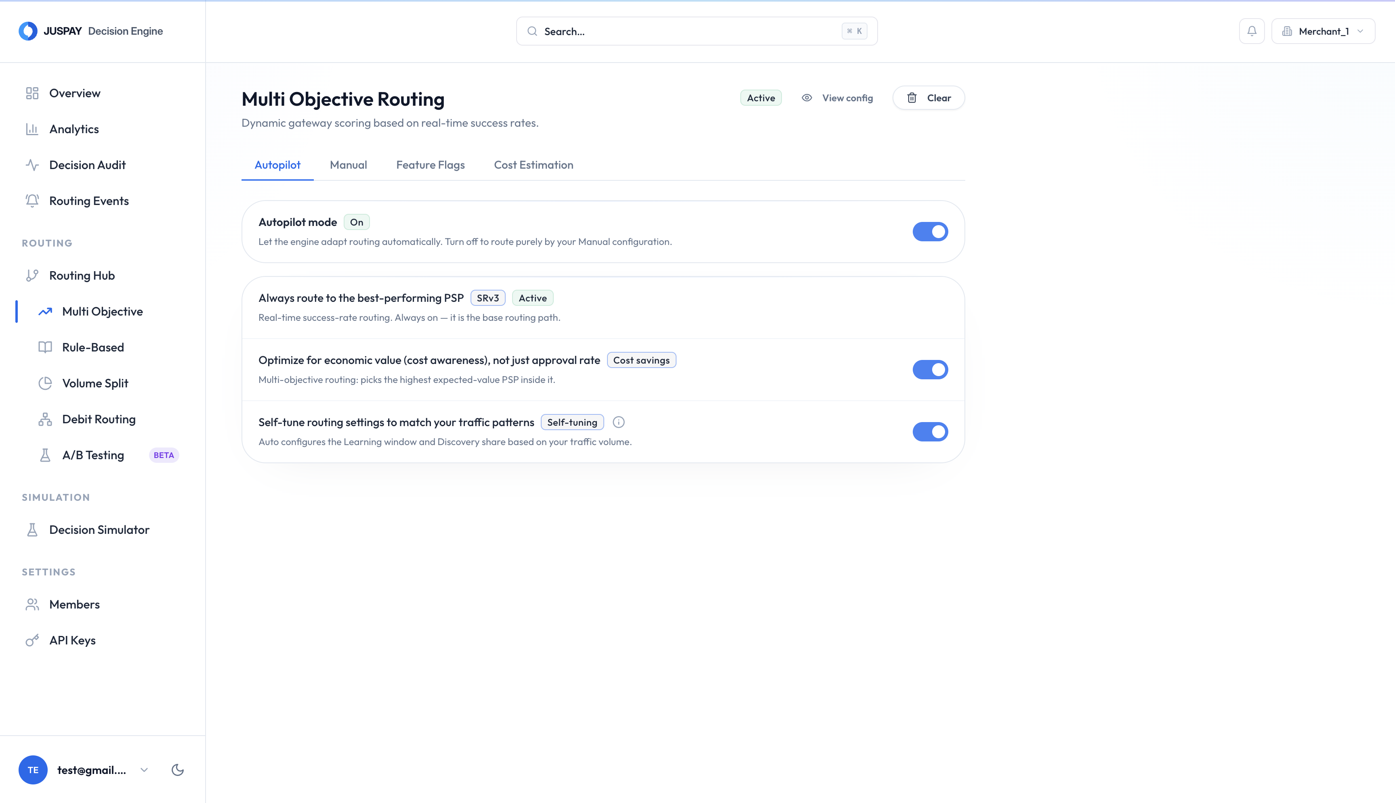Toggle the cost awareness optimization switch
This screenshot has height=803, width=1395.
931,370
